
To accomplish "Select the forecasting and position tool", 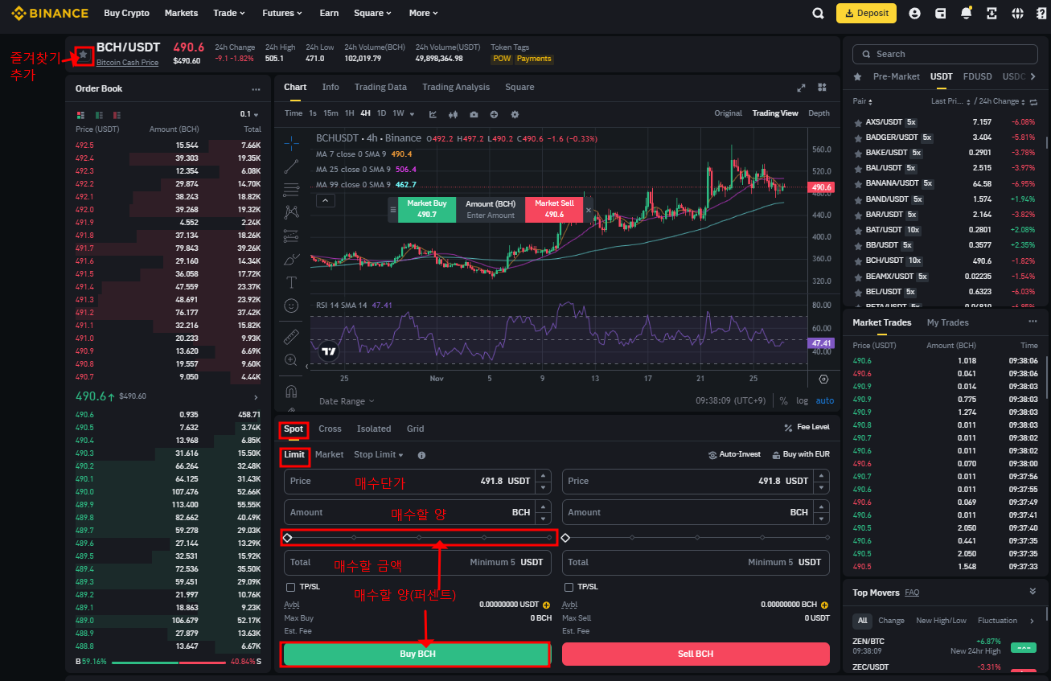I will pos(291,236).
